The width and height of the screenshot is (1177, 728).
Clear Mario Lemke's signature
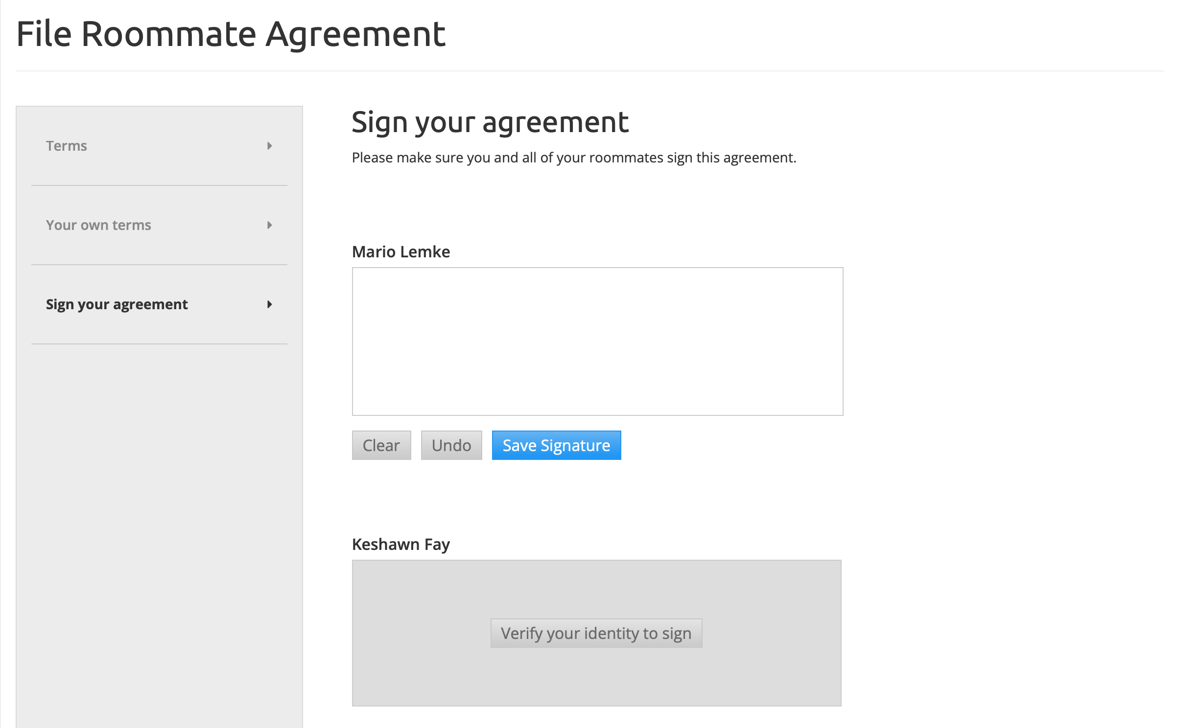click(381, 445)
